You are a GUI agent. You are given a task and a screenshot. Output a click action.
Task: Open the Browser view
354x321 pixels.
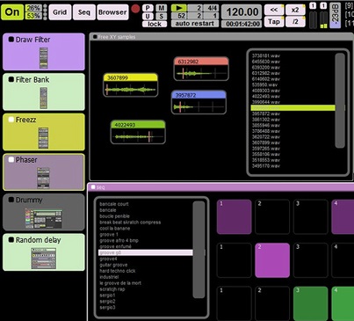pos(112,12)
